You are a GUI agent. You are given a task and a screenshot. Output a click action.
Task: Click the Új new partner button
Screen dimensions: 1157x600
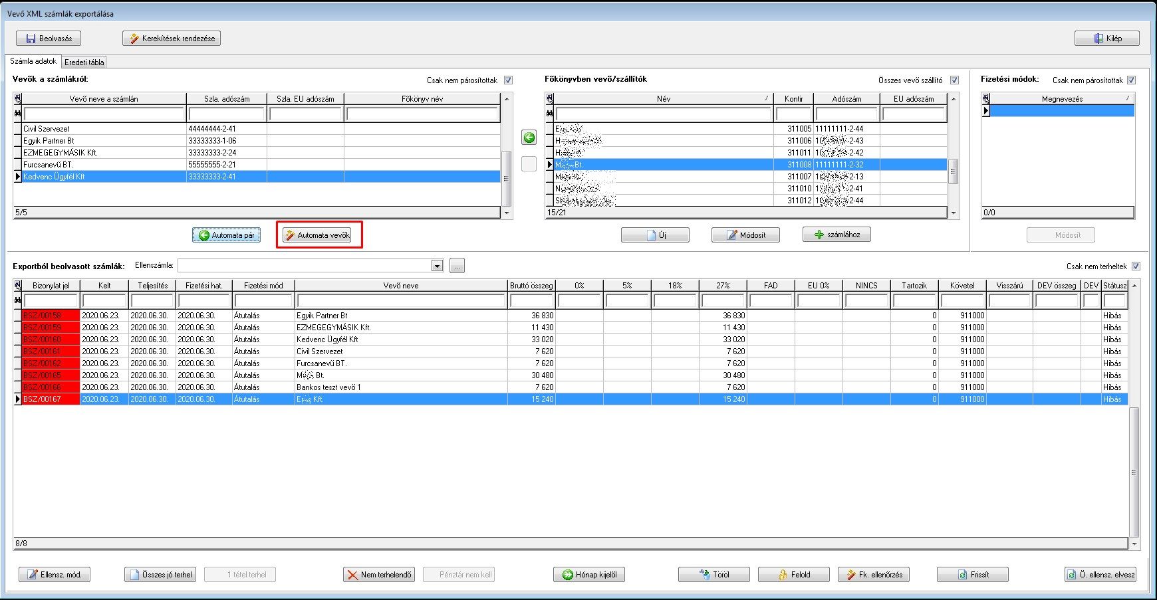coord(655,235)
